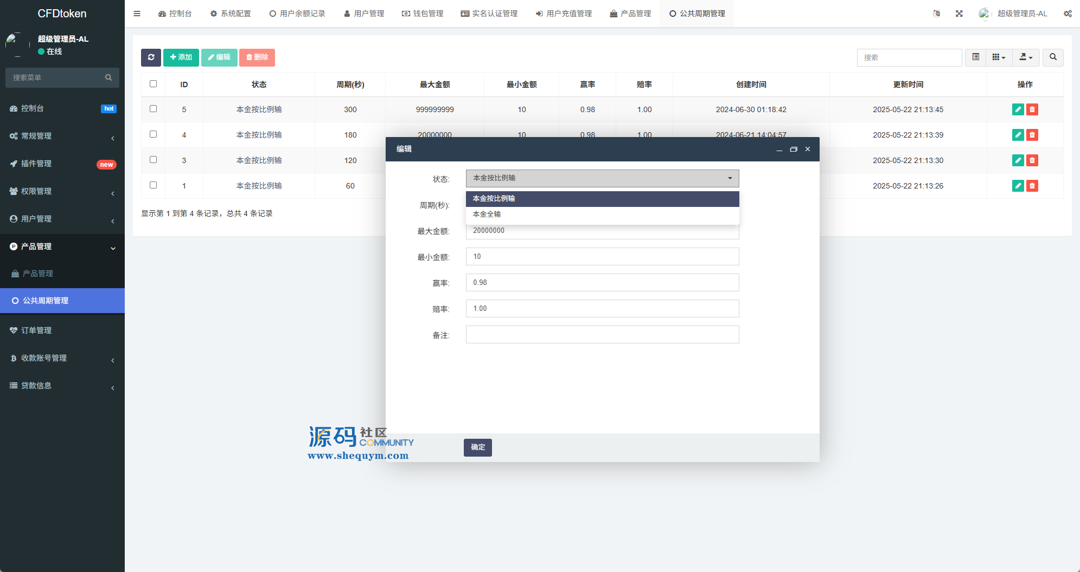This screenshot has width=1080, height=572.
Task: Toggle the sidebar with the hamburger icon
Action: point(137,14)
